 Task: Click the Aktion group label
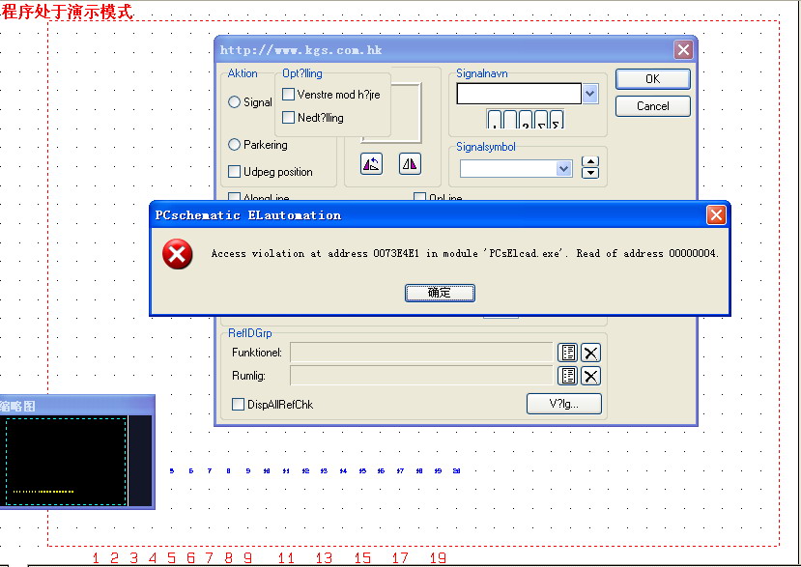(x=243, y=73)
